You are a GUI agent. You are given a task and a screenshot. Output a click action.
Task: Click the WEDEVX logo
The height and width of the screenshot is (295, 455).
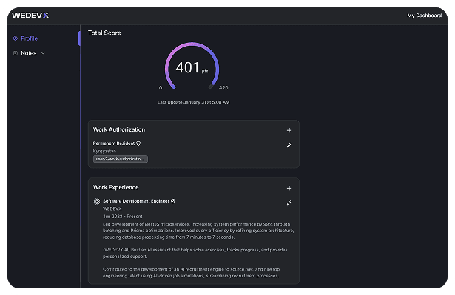point(30,15)
